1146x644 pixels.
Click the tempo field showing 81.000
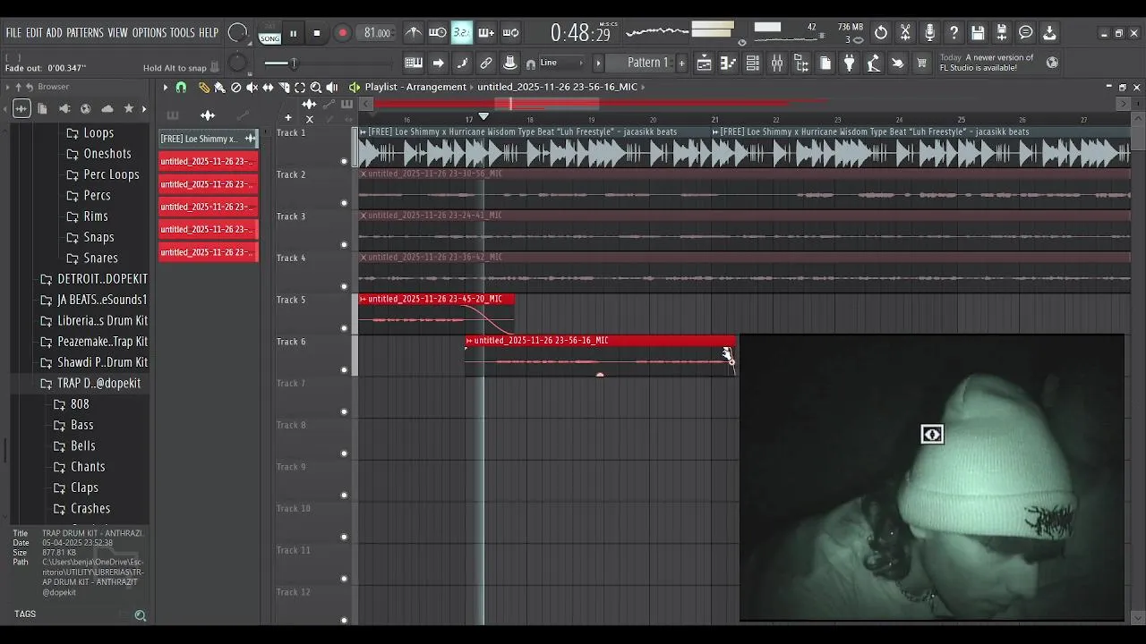coord(377,33)
